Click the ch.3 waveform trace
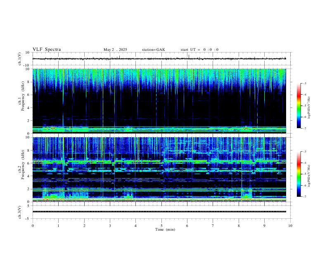Image resolution: width=327 pixels, height=253 pixels. (x=159, y=212)
